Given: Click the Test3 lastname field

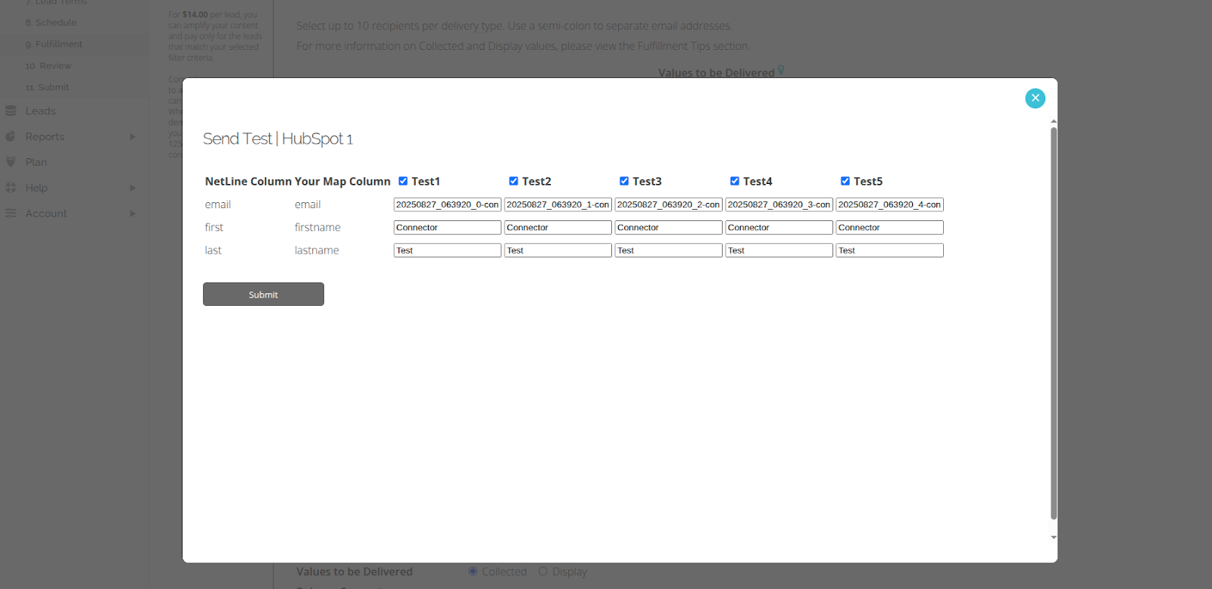Looking at the screenshot, I should point(669,250).
